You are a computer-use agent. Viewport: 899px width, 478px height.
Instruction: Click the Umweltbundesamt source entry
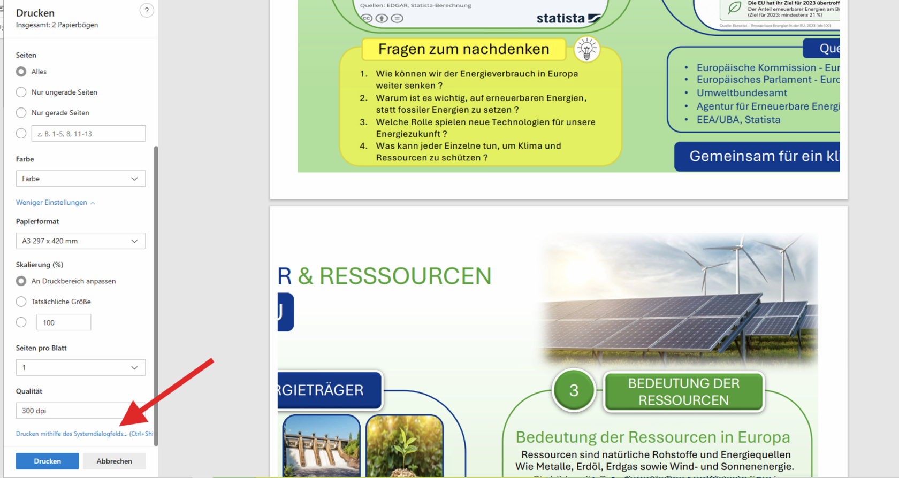point(742,93)
